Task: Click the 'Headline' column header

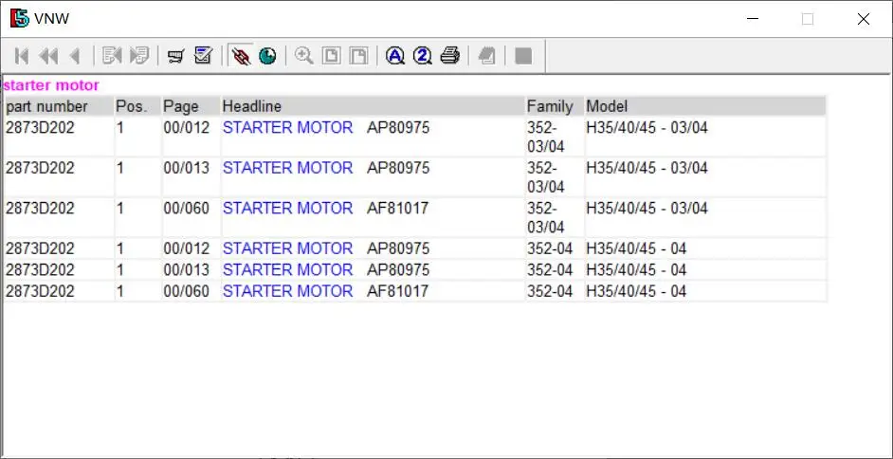Action: [252, 106]
